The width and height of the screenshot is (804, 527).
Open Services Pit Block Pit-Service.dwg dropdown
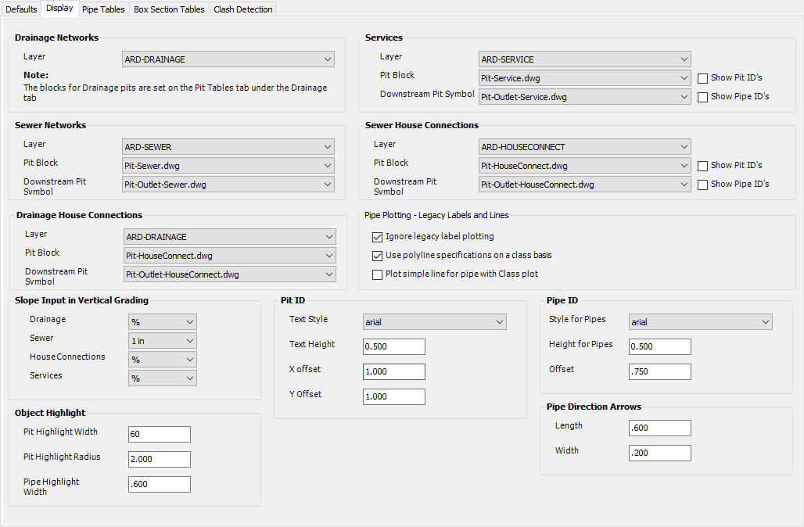tap(584, 78)
